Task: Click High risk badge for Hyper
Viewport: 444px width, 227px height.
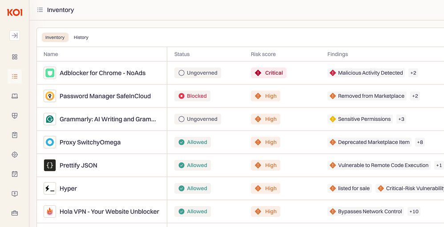Action: (x=266, y=188)
